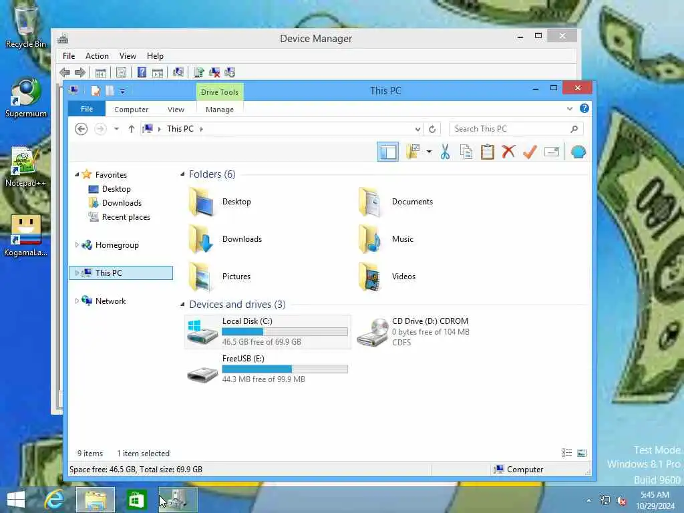Click the Back navigation arrow in This PC
This screenshot has height=513, width=684.
[x=81, y=129]
